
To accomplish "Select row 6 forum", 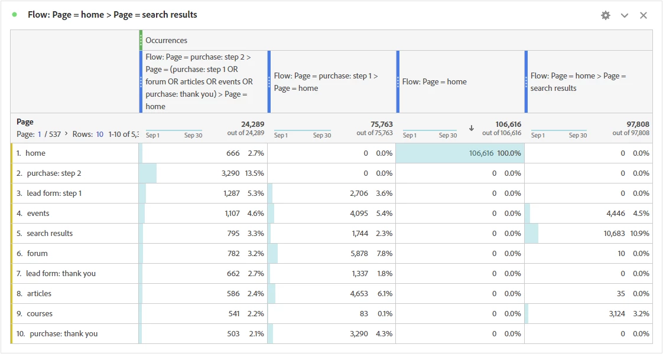I will pos(75,253).
